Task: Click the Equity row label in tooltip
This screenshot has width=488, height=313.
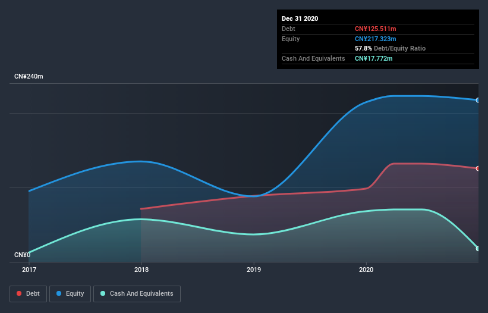Action: (291, 39)
